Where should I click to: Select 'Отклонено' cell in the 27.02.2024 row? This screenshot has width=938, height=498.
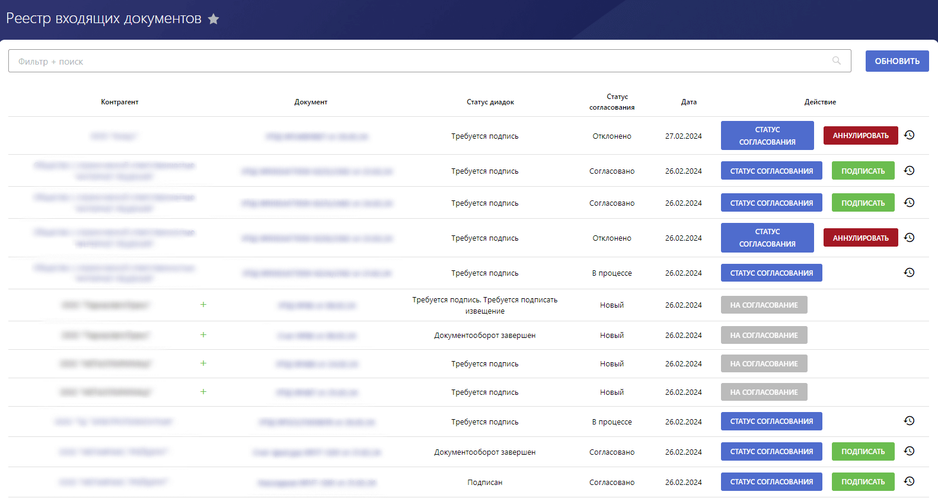click(612, 136)
